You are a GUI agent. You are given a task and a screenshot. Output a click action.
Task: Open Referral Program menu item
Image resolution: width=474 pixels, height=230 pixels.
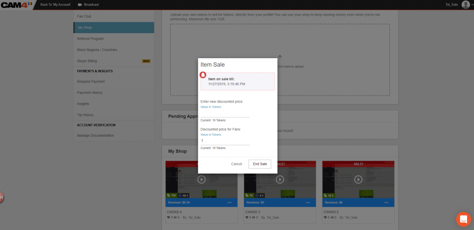pyautogui.click(x=90, y=38)
